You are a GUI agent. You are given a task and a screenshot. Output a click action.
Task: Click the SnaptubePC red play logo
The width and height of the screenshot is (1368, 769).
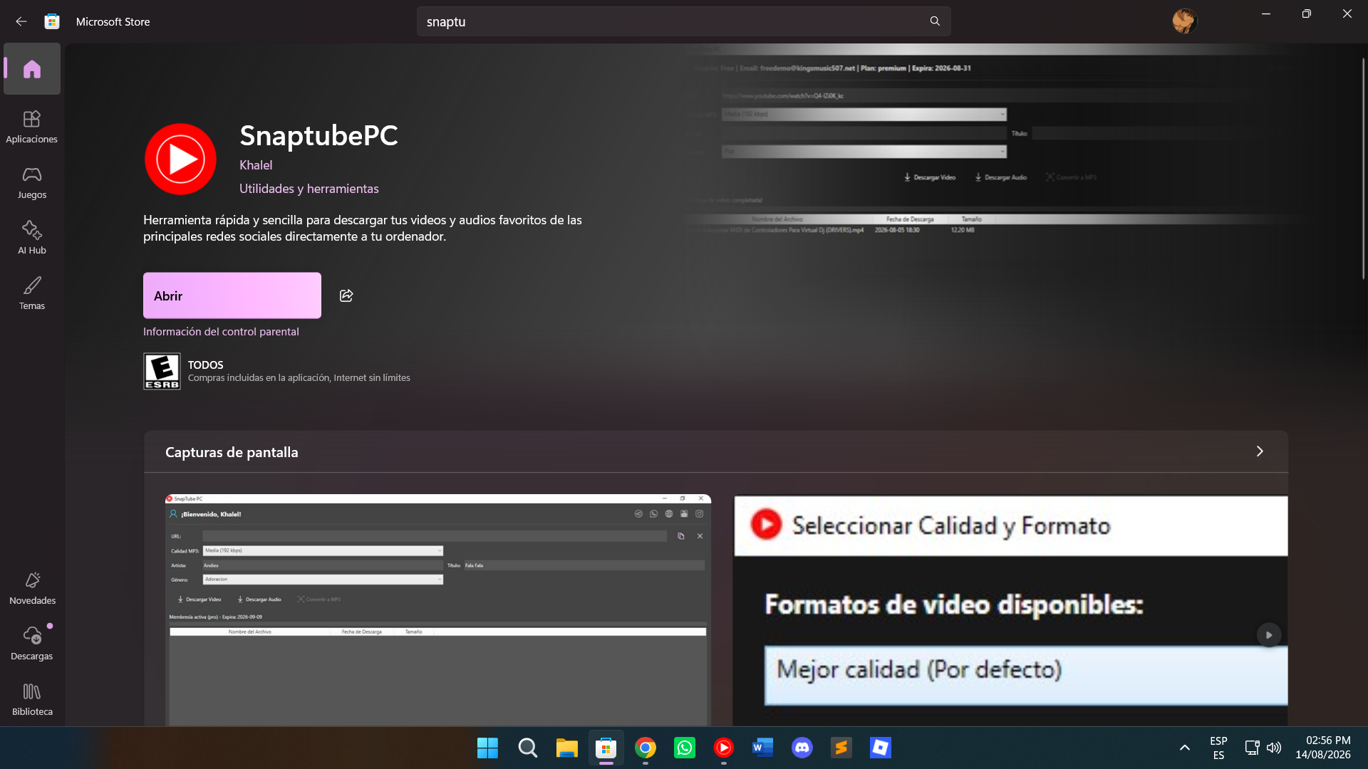click(180, 159)
